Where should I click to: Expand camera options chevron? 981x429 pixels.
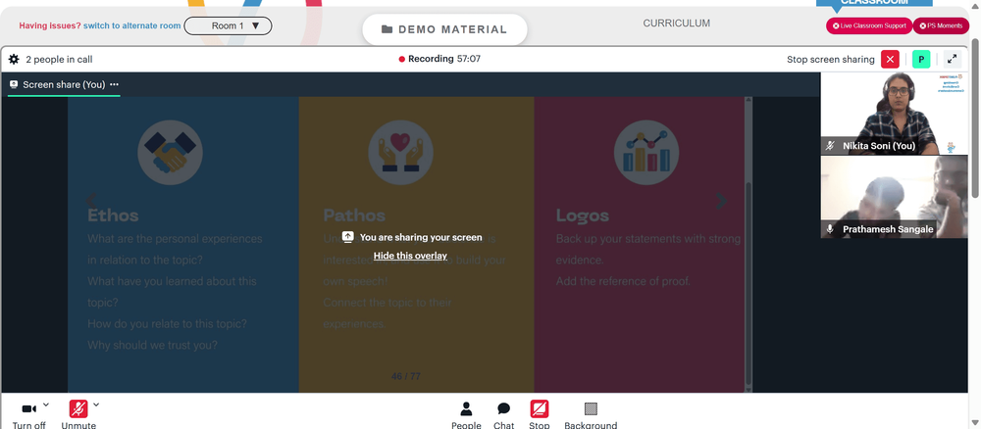[x=46, y=405]
